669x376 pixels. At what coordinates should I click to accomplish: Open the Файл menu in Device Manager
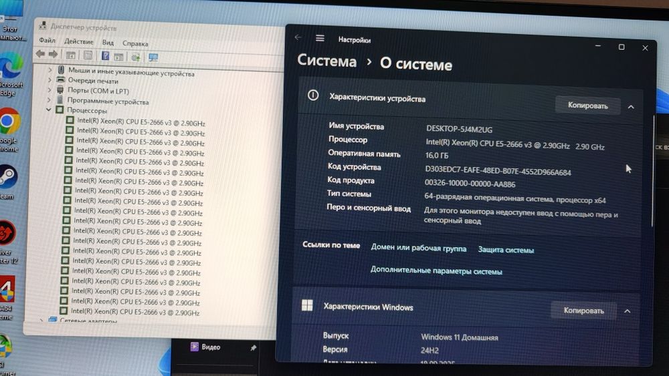[47, 41]
